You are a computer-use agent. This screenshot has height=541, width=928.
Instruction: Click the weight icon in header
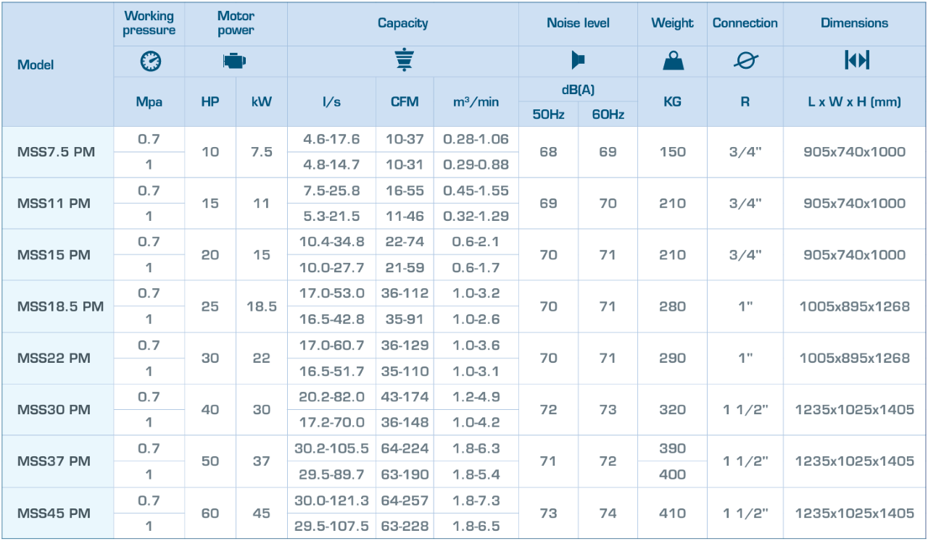click(672, 62)
